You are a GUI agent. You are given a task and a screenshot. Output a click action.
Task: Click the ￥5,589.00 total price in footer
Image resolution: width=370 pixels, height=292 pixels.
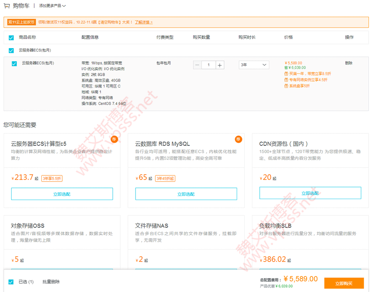pyautogui.click(x=300, y=279)
